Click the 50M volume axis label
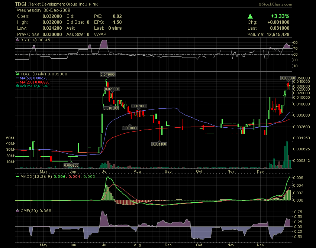This screenshot has height=248, width=316. [x=10, y=138]
